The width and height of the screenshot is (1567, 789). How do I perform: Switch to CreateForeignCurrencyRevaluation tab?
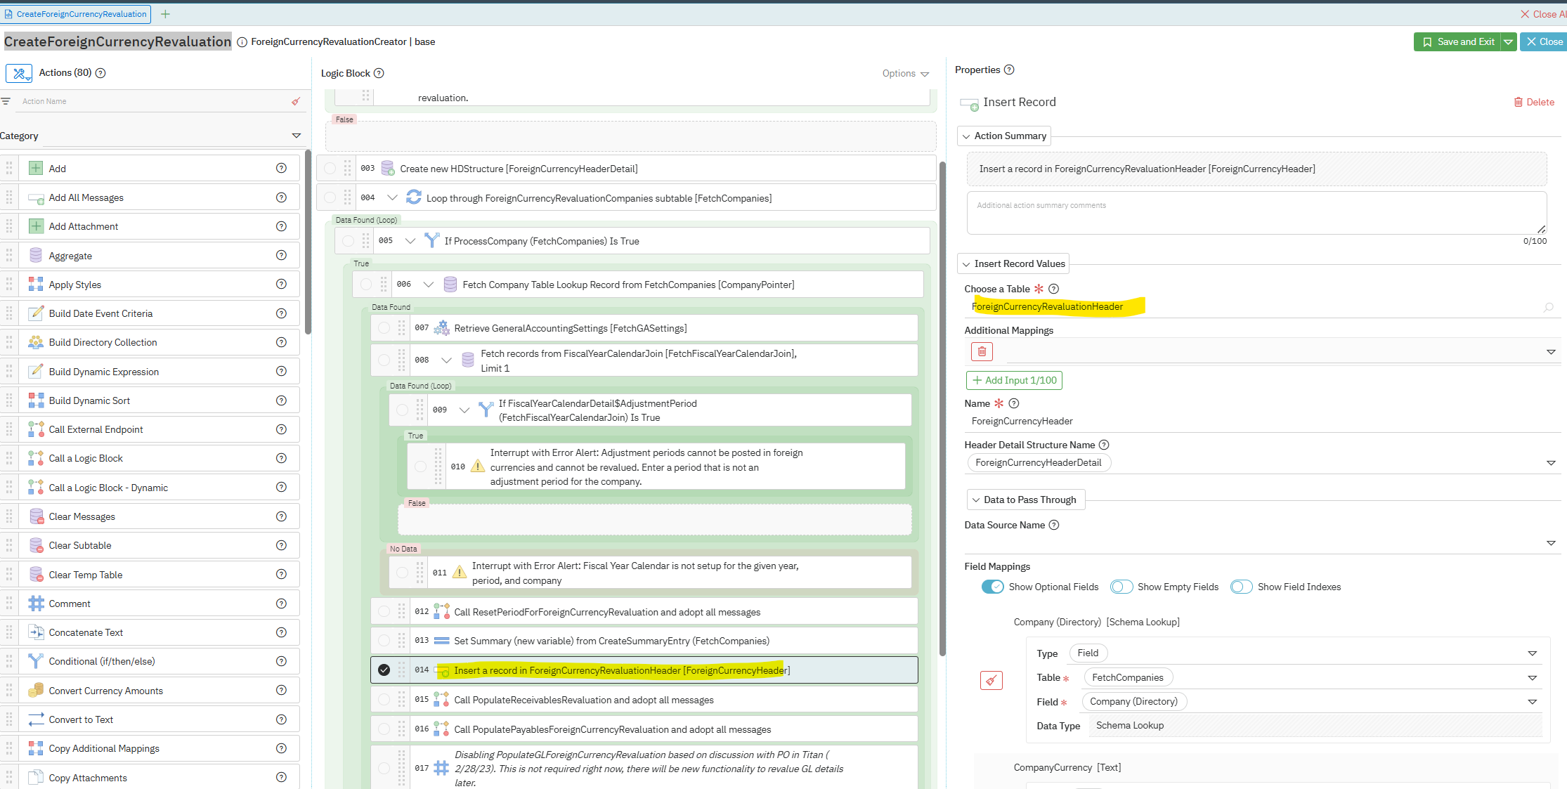76,14
